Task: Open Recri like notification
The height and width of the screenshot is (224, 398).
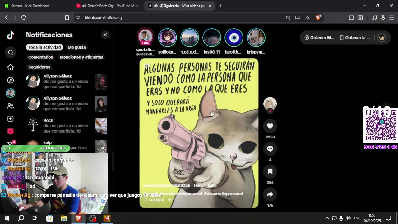Action: point(67,126)
